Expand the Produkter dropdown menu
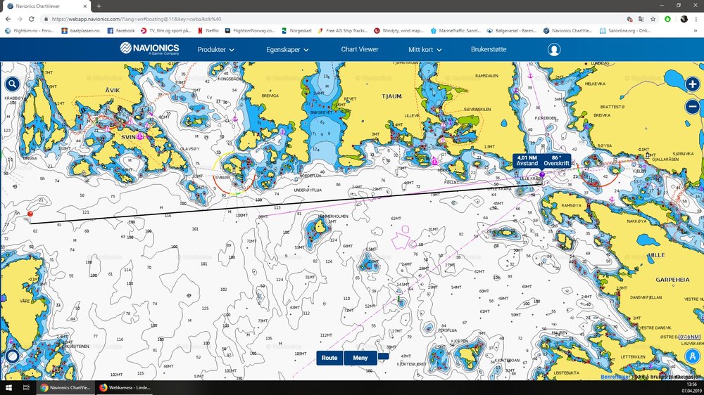The width and height of the screenshot is (704, 395). coord(216,49)
